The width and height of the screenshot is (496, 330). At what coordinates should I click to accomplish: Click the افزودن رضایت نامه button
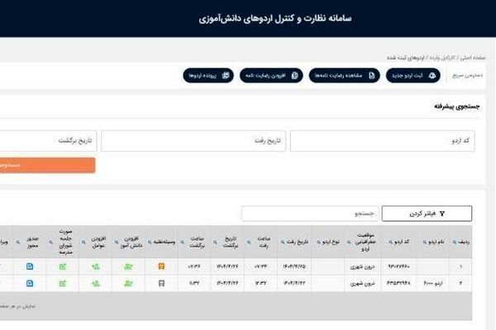click(x=271, y=75)
